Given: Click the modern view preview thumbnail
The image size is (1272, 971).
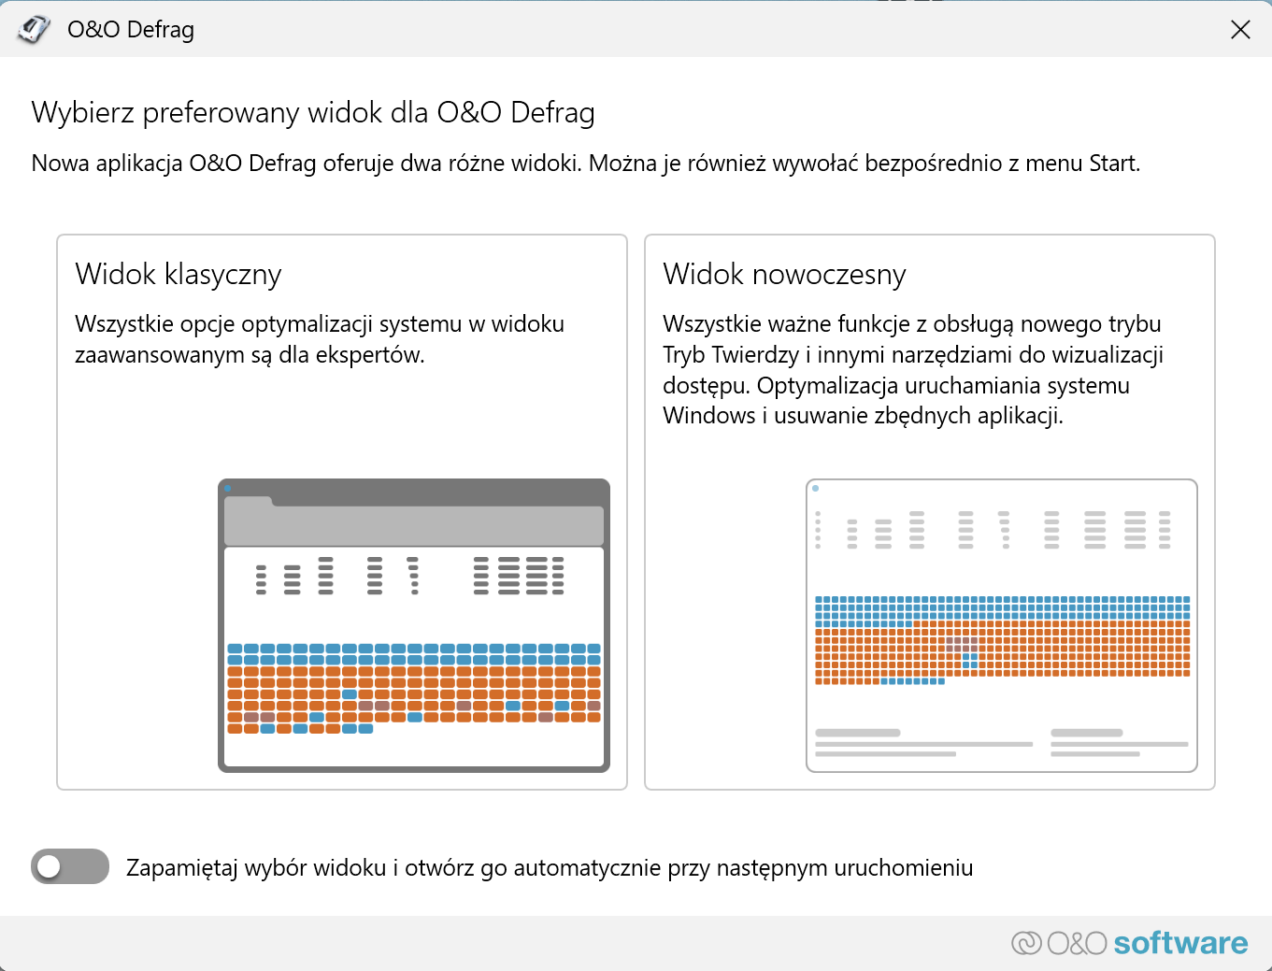Looking at the screenshot, I should pos(1002,625).
